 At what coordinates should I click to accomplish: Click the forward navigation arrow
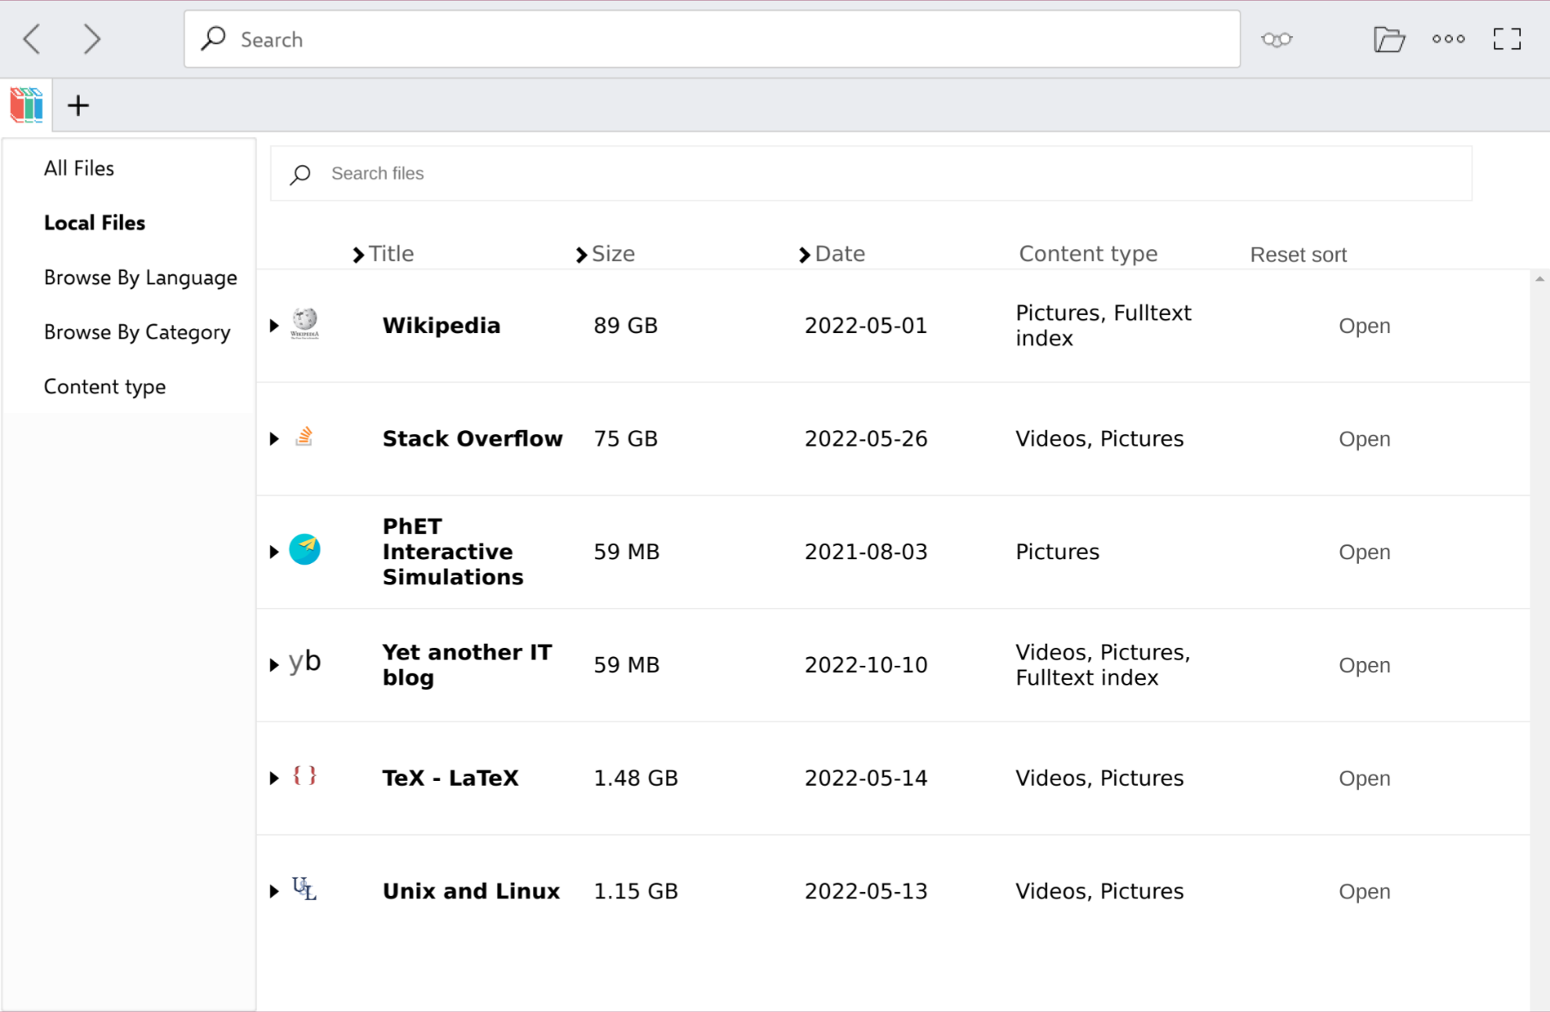click(x=92, y=38)
